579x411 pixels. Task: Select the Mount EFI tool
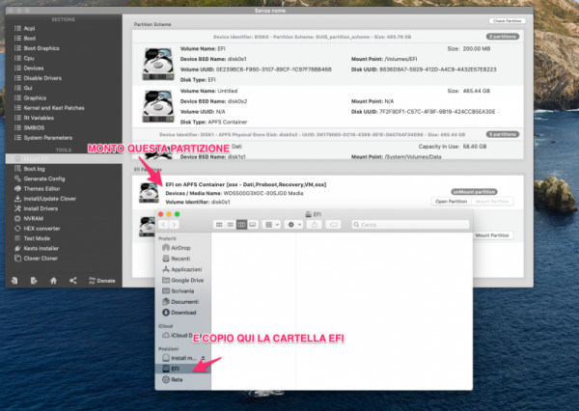tap(64, 159)
